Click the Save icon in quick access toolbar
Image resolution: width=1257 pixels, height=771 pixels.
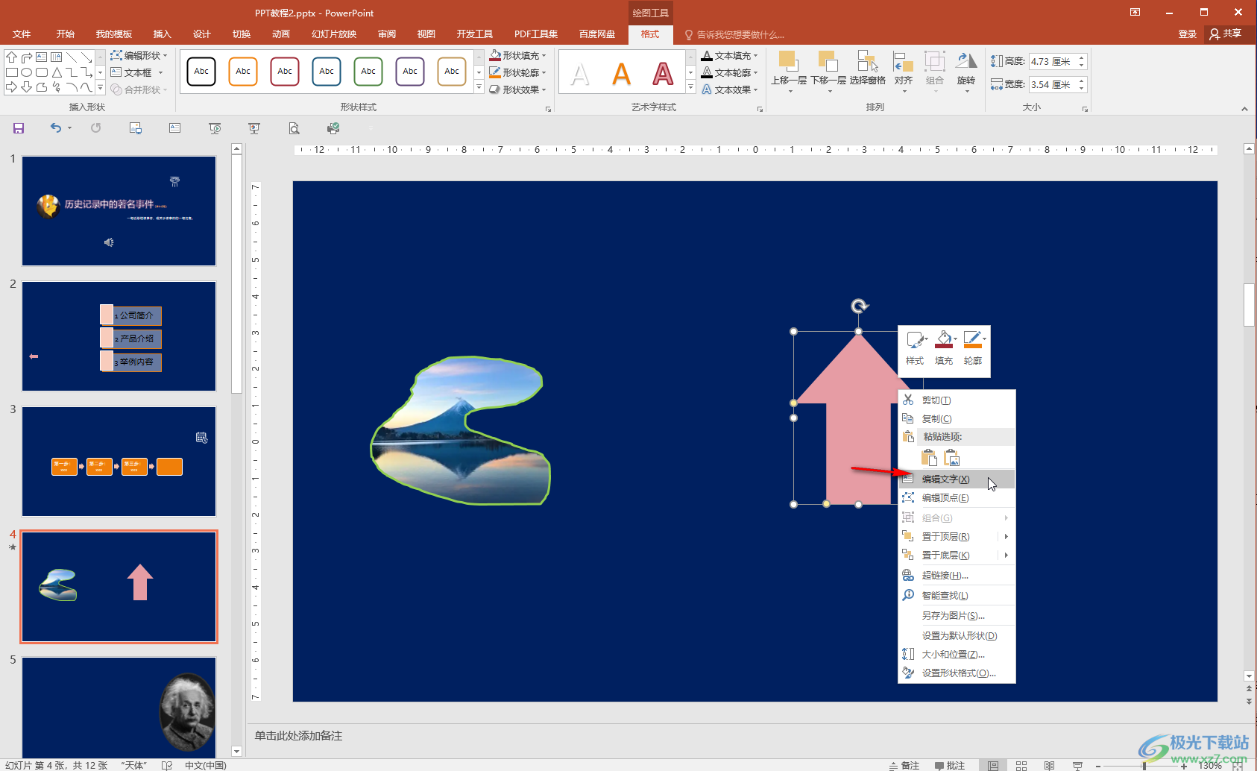tap(19, 128)
